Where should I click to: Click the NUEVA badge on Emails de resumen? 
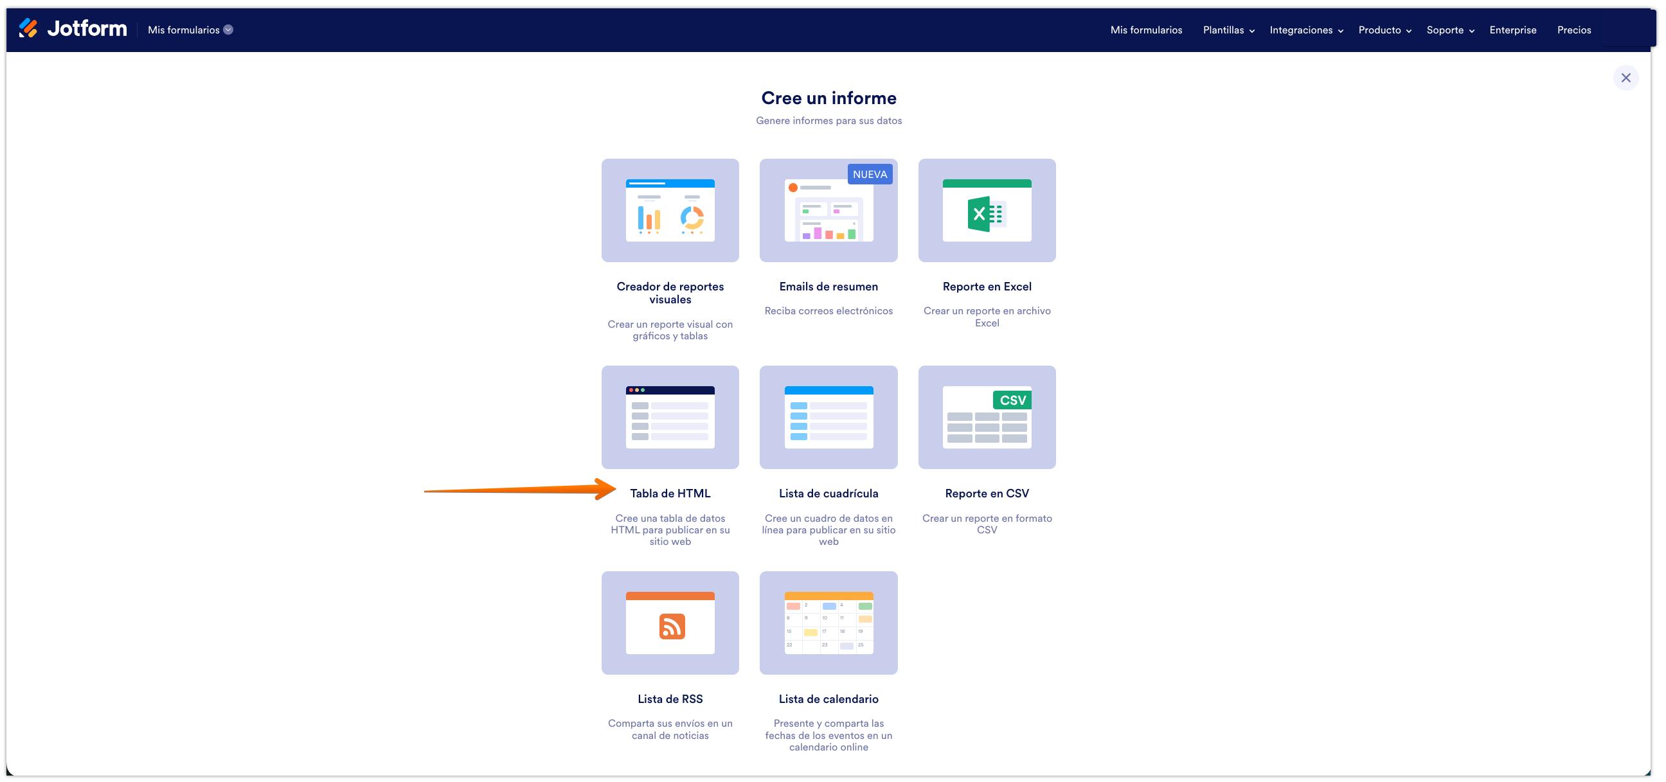[x=870, y=174]
